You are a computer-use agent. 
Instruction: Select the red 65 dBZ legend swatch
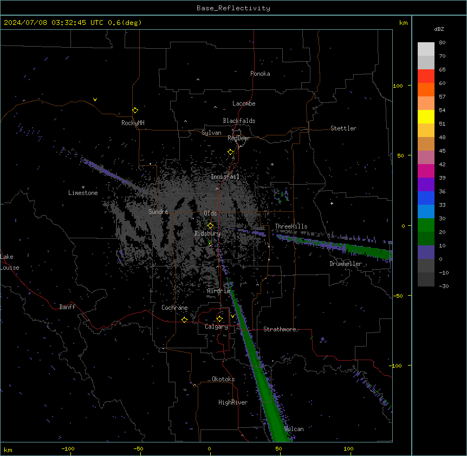426,76
